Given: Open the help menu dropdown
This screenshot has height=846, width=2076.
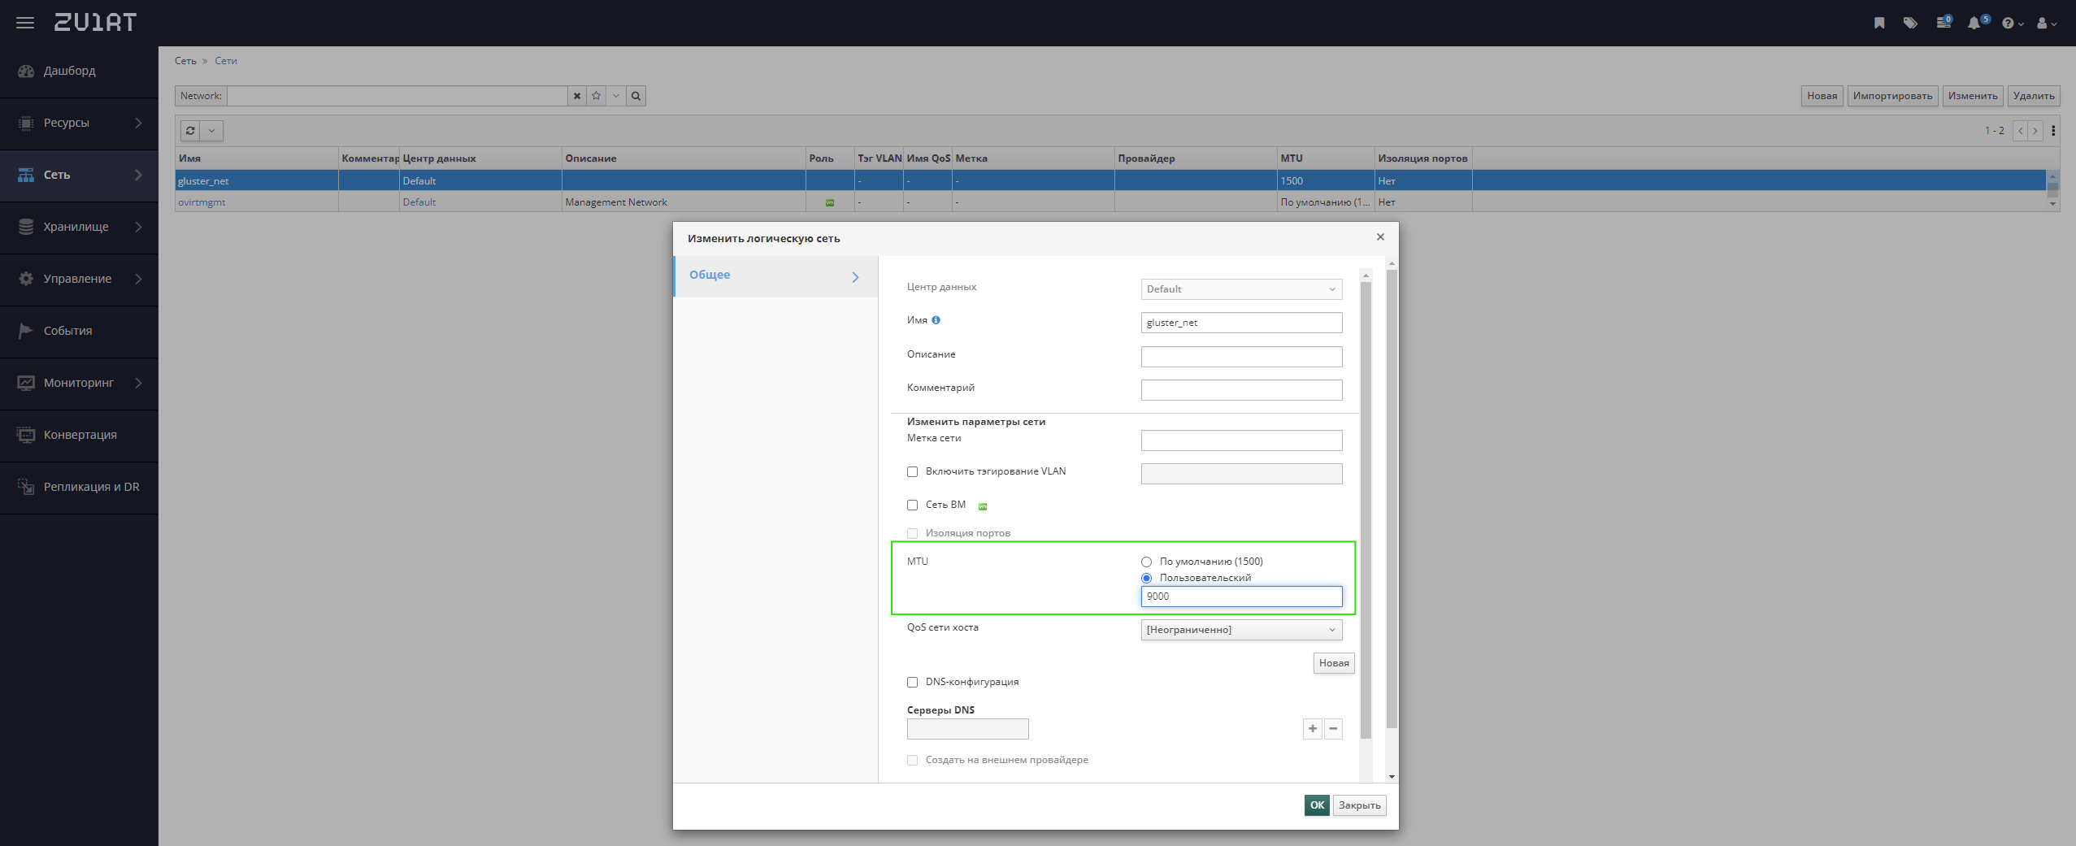Looking at the screenshot, I should (x=2013, y=23).
